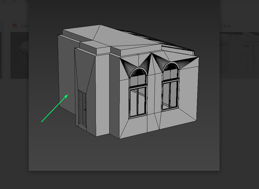
Task: Click the enlarged 3D building preview image
Action: coord(124,85)
